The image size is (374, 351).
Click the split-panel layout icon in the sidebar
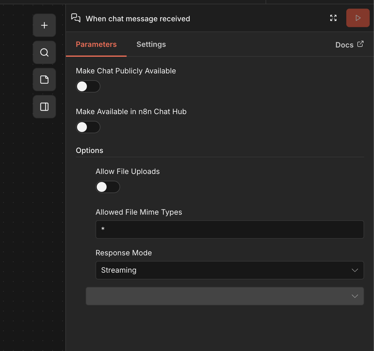(44, 106)
